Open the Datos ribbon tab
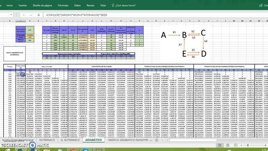This screenshot has height=151, width=268. pos(77,5)
